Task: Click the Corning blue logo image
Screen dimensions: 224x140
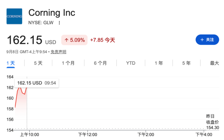Action: click(14, 16)
